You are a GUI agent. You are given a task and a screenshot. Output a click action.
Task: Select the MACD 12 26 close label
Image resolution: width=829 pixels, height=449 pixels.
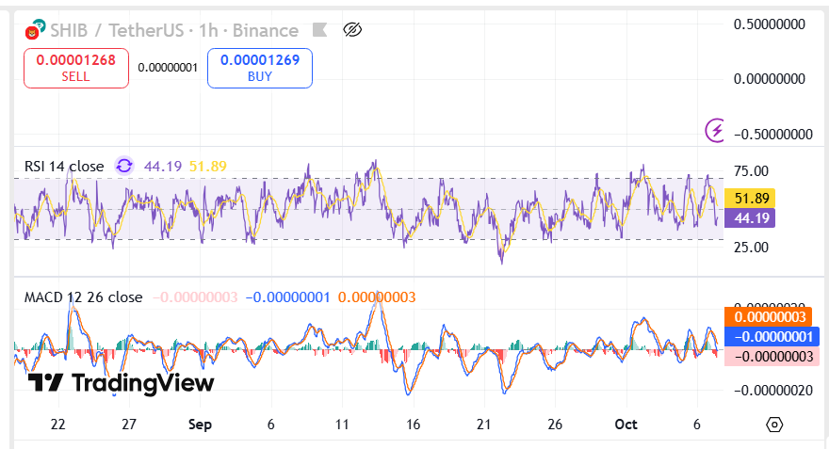pos(83,297)
